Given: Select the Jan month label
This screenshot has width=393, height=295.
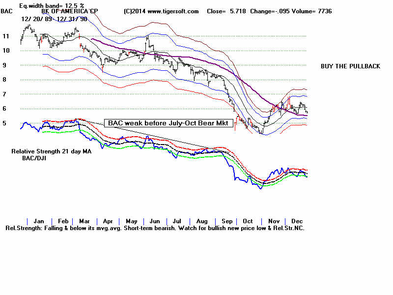Looking at the screenshot, I should coord(39,221).
